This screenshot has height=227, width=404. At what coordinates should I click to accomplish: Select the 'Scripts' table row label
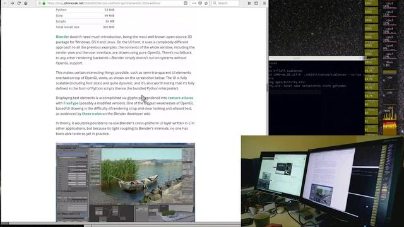[x=61, y=21]
